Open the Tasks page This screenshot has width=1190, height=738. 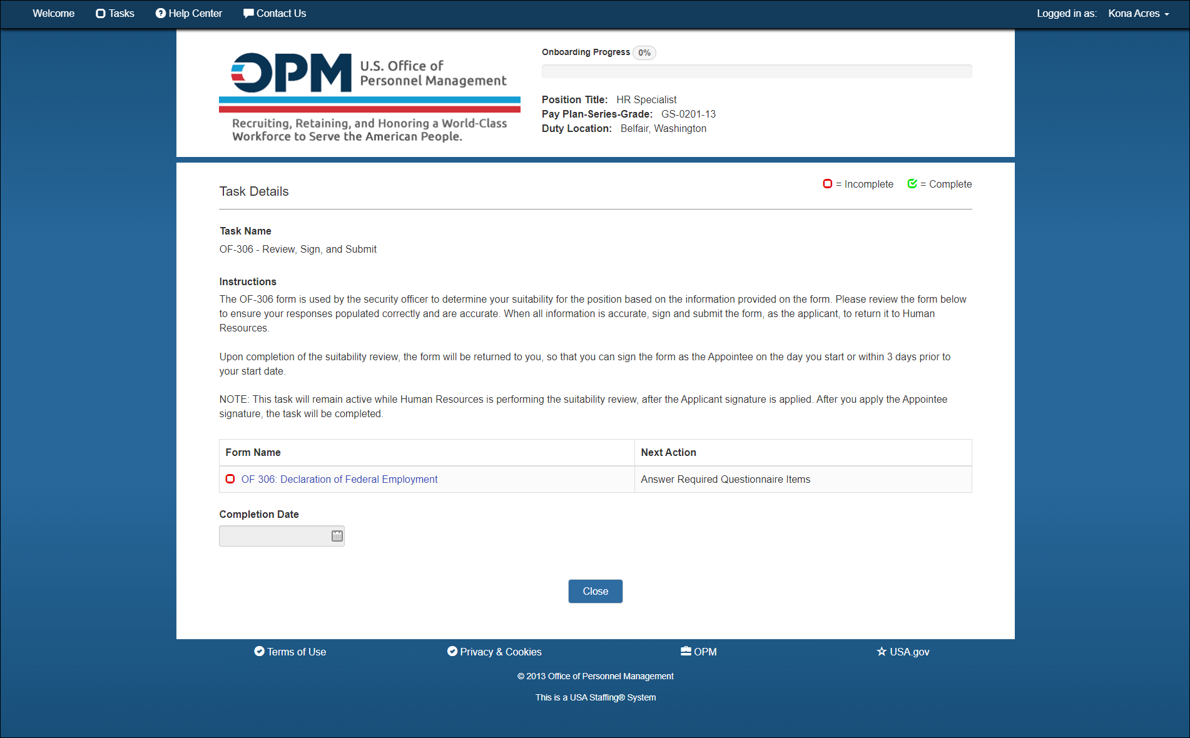click(115, 13)
